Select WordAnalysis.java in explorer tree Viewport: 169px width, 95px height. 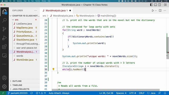pos(25,52)
